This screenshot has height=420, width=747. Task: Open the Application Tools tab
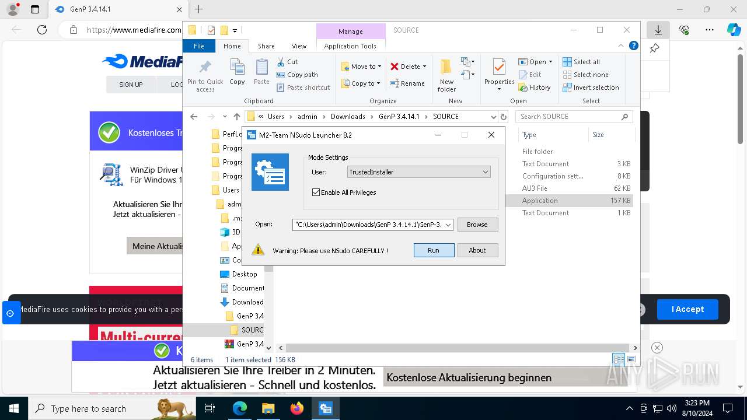[350, 46]
